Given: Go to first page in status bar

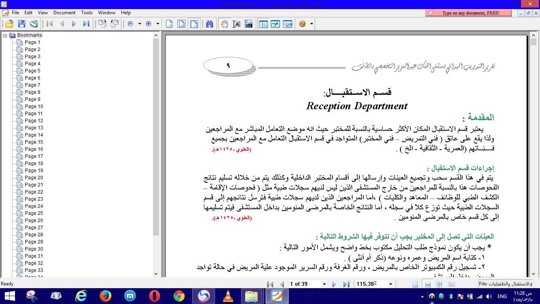Looking at the screenshot, I should [x=270, y=284].
